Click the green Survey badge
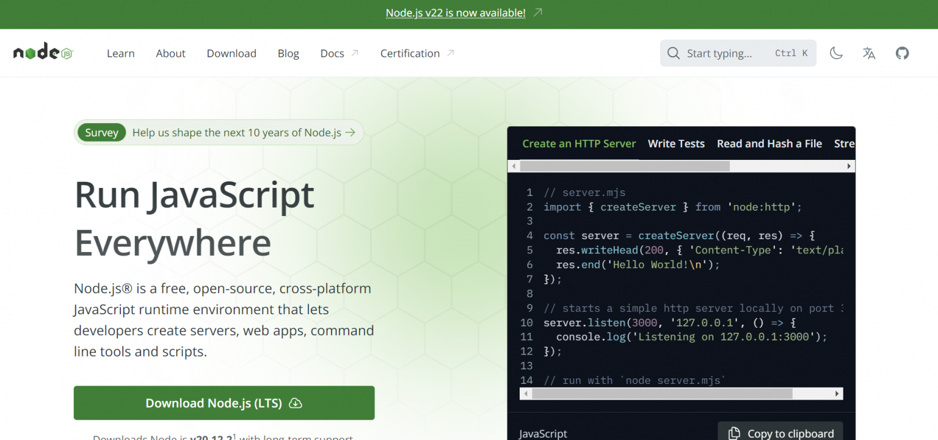 101,132
